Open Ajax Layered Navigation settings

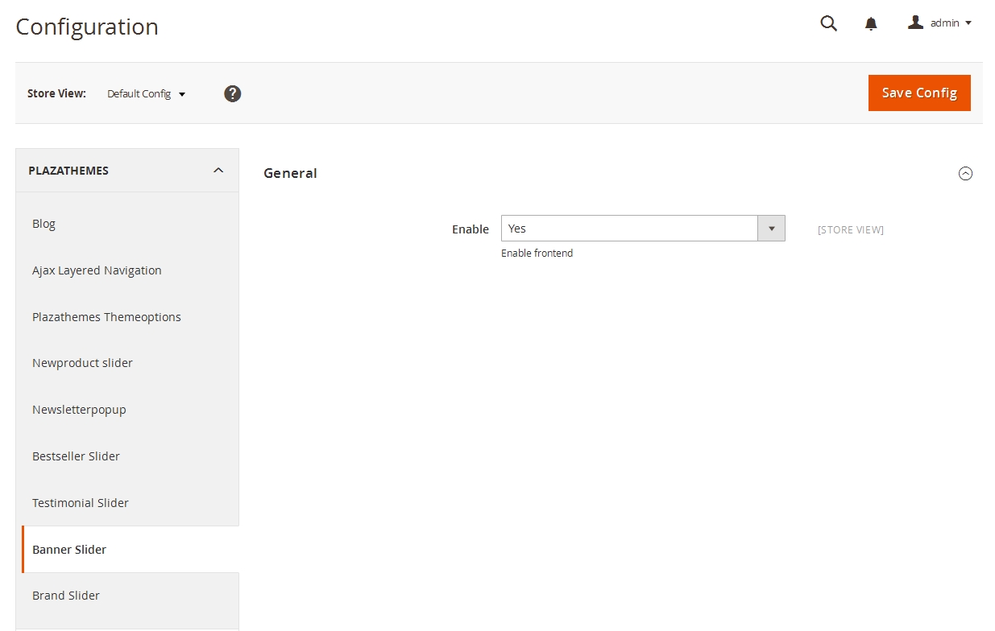click(x=97, y=270)
